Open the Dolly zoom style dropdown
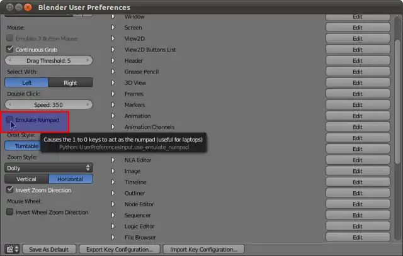 [x=49, y=168]
